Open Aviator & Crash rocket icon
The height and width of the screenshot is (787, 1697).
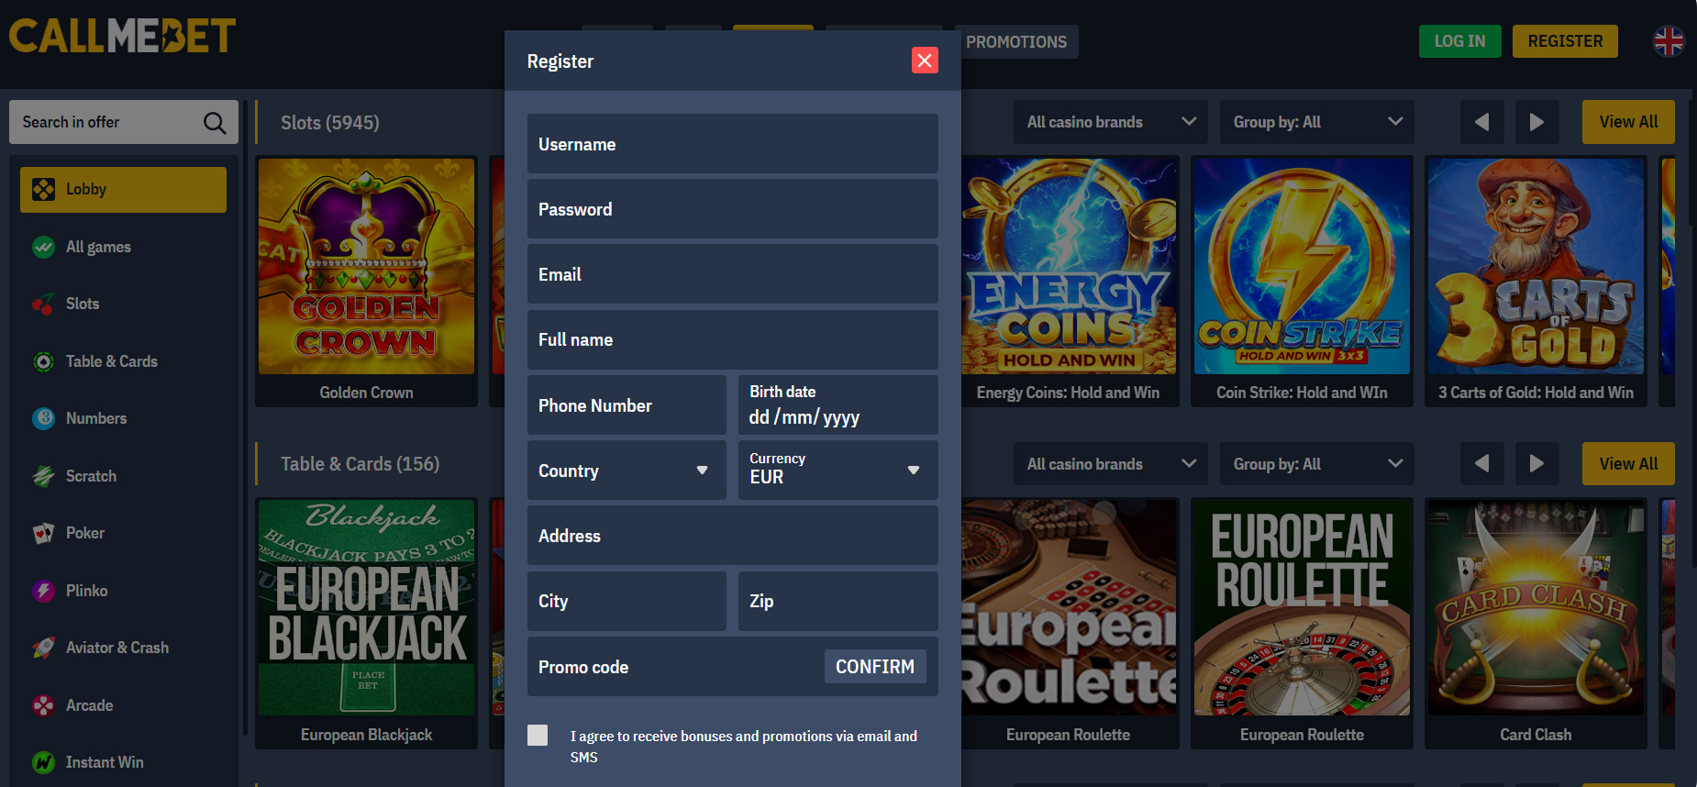coord(43,648)
